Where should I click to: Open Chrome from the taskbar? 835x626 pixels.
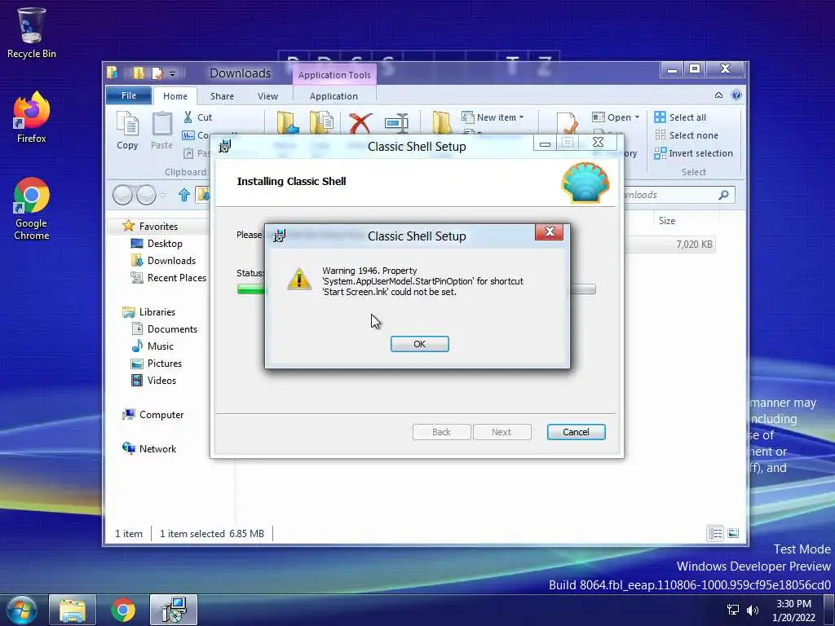123,610
